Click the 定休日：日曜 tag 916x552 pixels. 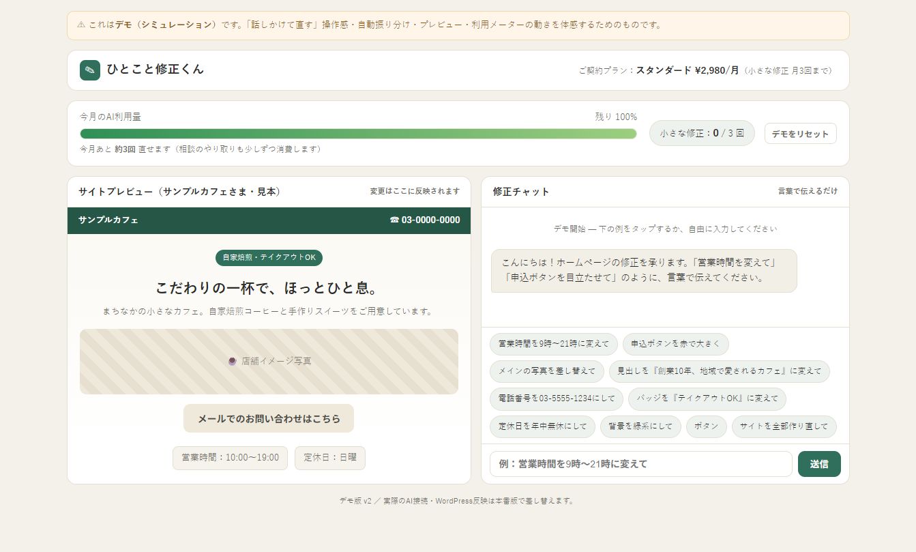pyautogui.click(x=330, y=458)
